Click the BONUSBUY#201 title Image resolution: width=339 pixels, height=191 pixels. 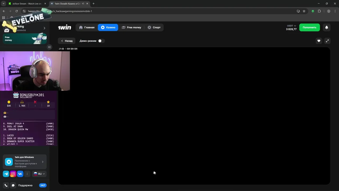pyautogui.click(x=32, y=95)
